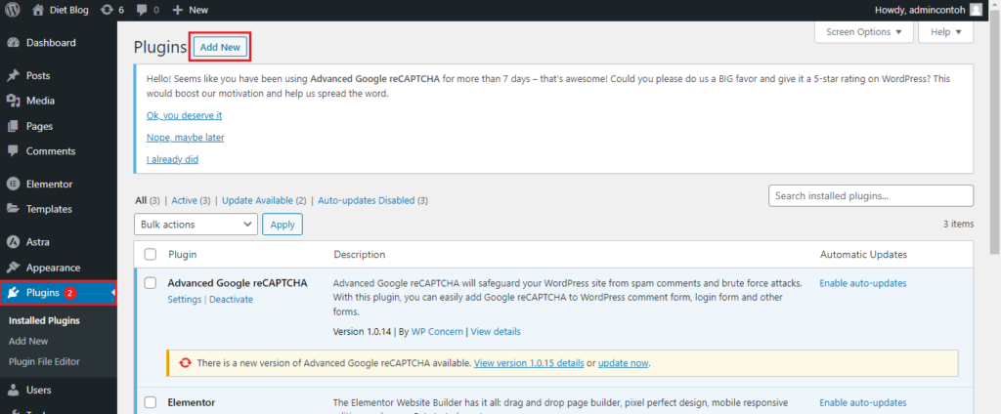
Task: Click the adminoontoh user avatar
Action: (x=976, y=10)
